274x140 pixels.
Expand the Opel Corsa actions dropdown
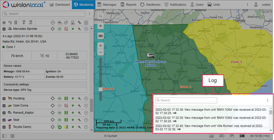point(86,106)
